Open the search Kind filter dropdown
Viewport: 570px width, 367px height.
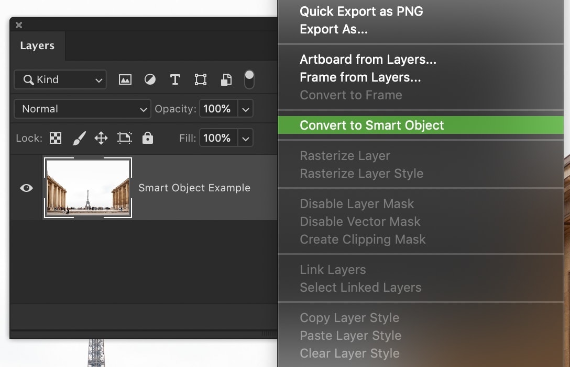60,79
